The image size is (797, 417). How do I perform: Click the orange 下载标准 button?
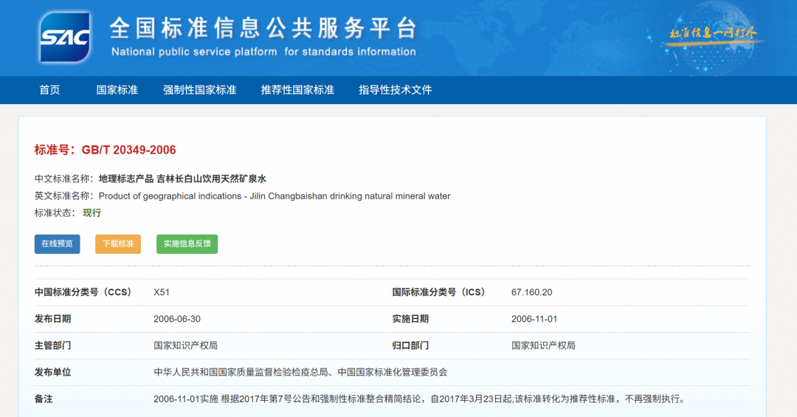point(118,244)
